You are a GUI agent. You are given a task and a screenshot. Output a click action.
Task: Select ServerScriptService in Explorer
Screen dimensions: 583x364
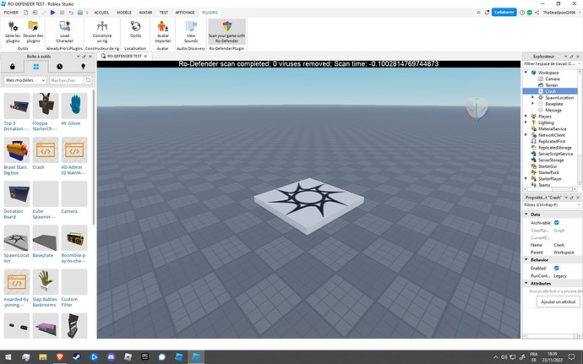555,154
